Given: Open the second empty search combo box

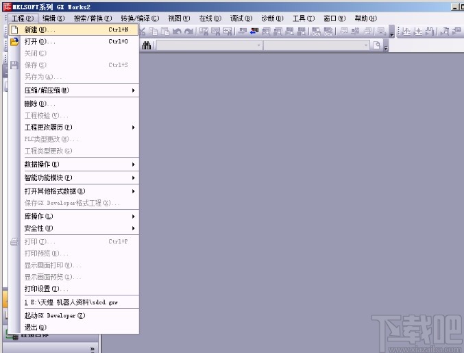Looking at the screenshot, I should [x=317, y=45].
